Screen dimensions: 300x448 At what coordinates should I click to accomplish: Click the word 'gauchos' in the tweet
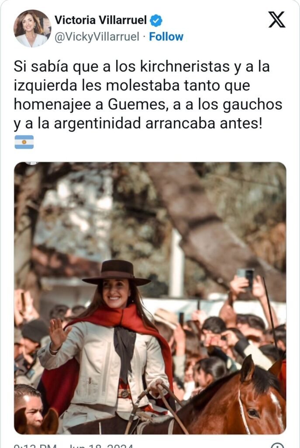coord(252,105)
